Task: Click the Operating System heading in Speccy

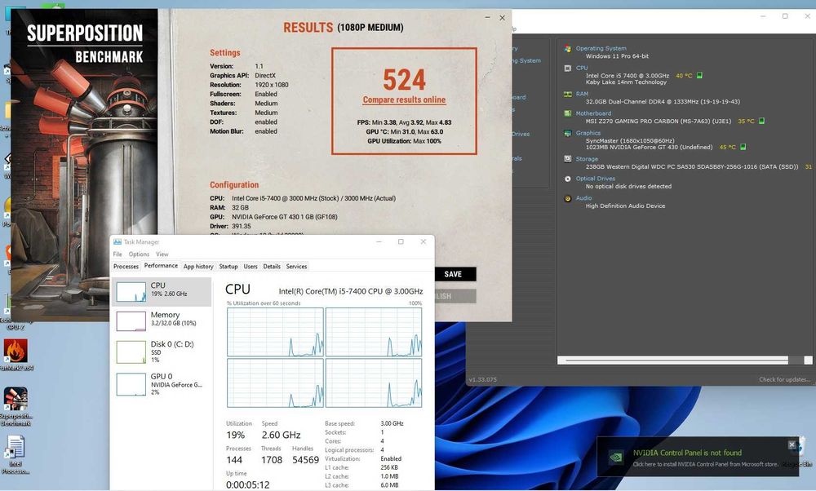Action: pyautogui.click(x=601, y=48)
